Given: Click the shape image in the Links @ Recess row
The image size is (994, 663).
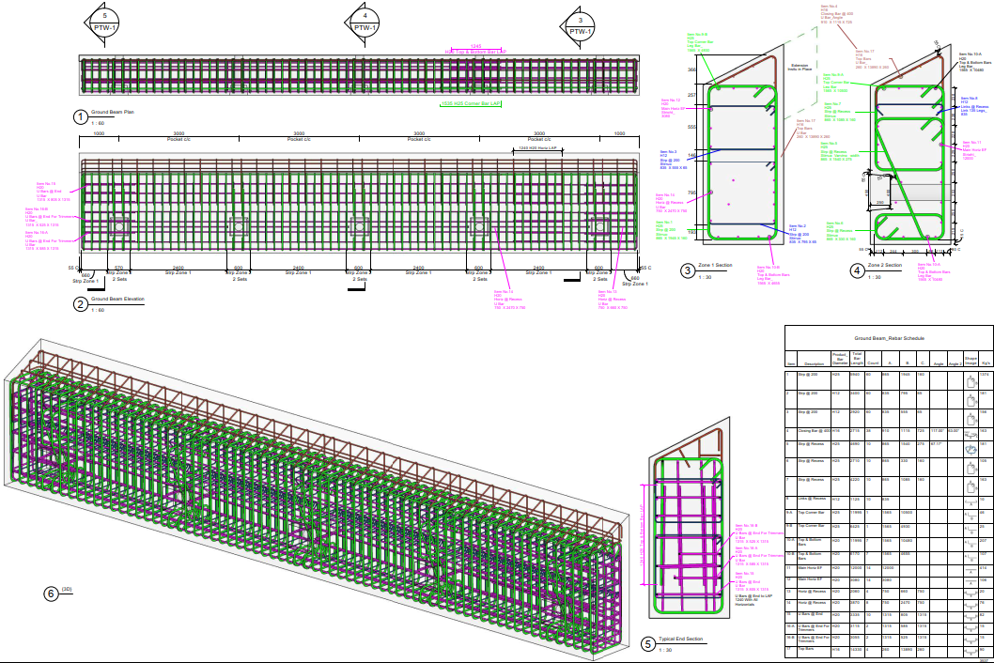Looking at the screenshot, I should (971, 502).
